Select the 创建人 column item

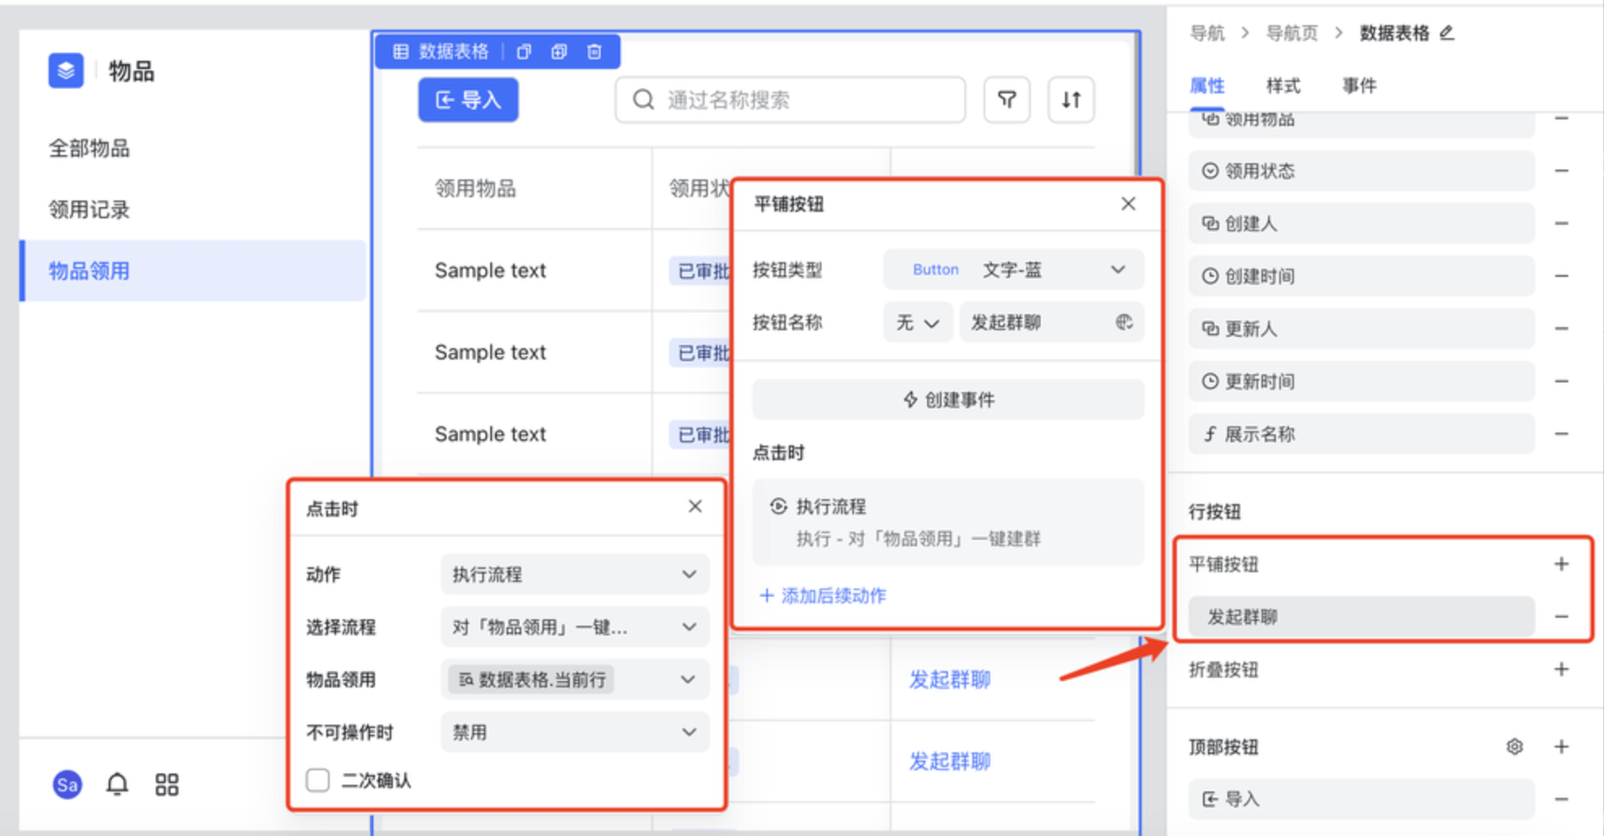click(1361, 223)
